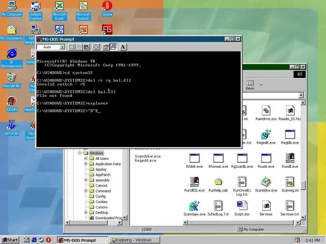
Task: Select the My Documents desktop icon
Action: coord(11,33)
